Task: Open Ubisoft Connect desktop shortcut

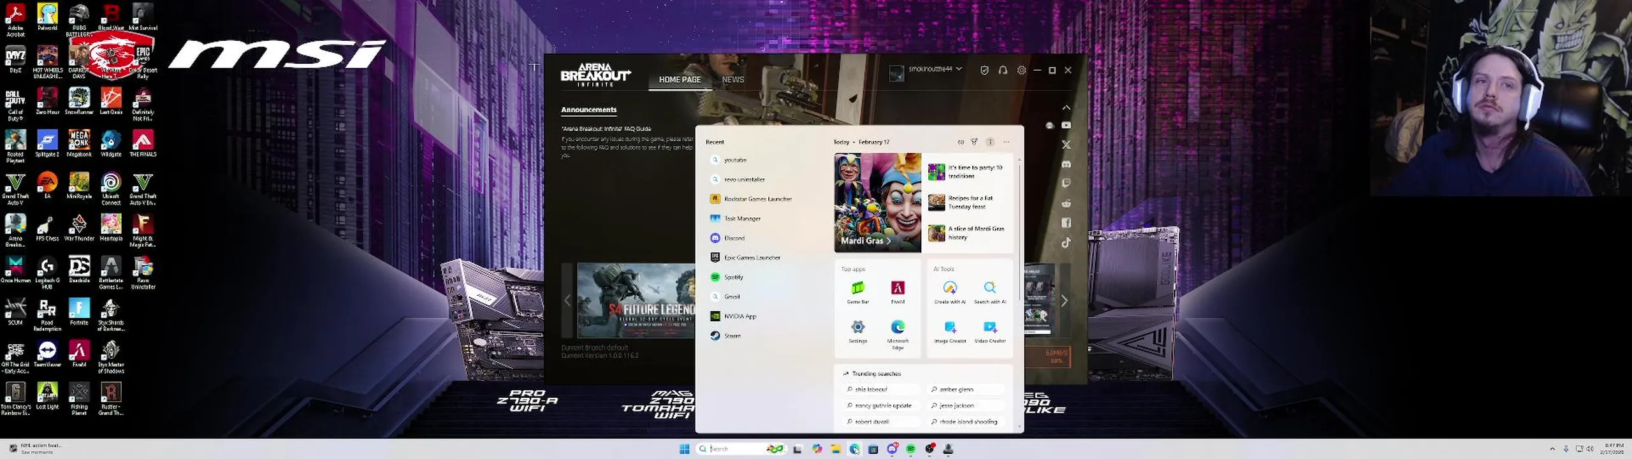Action: [x=111, y=189]
